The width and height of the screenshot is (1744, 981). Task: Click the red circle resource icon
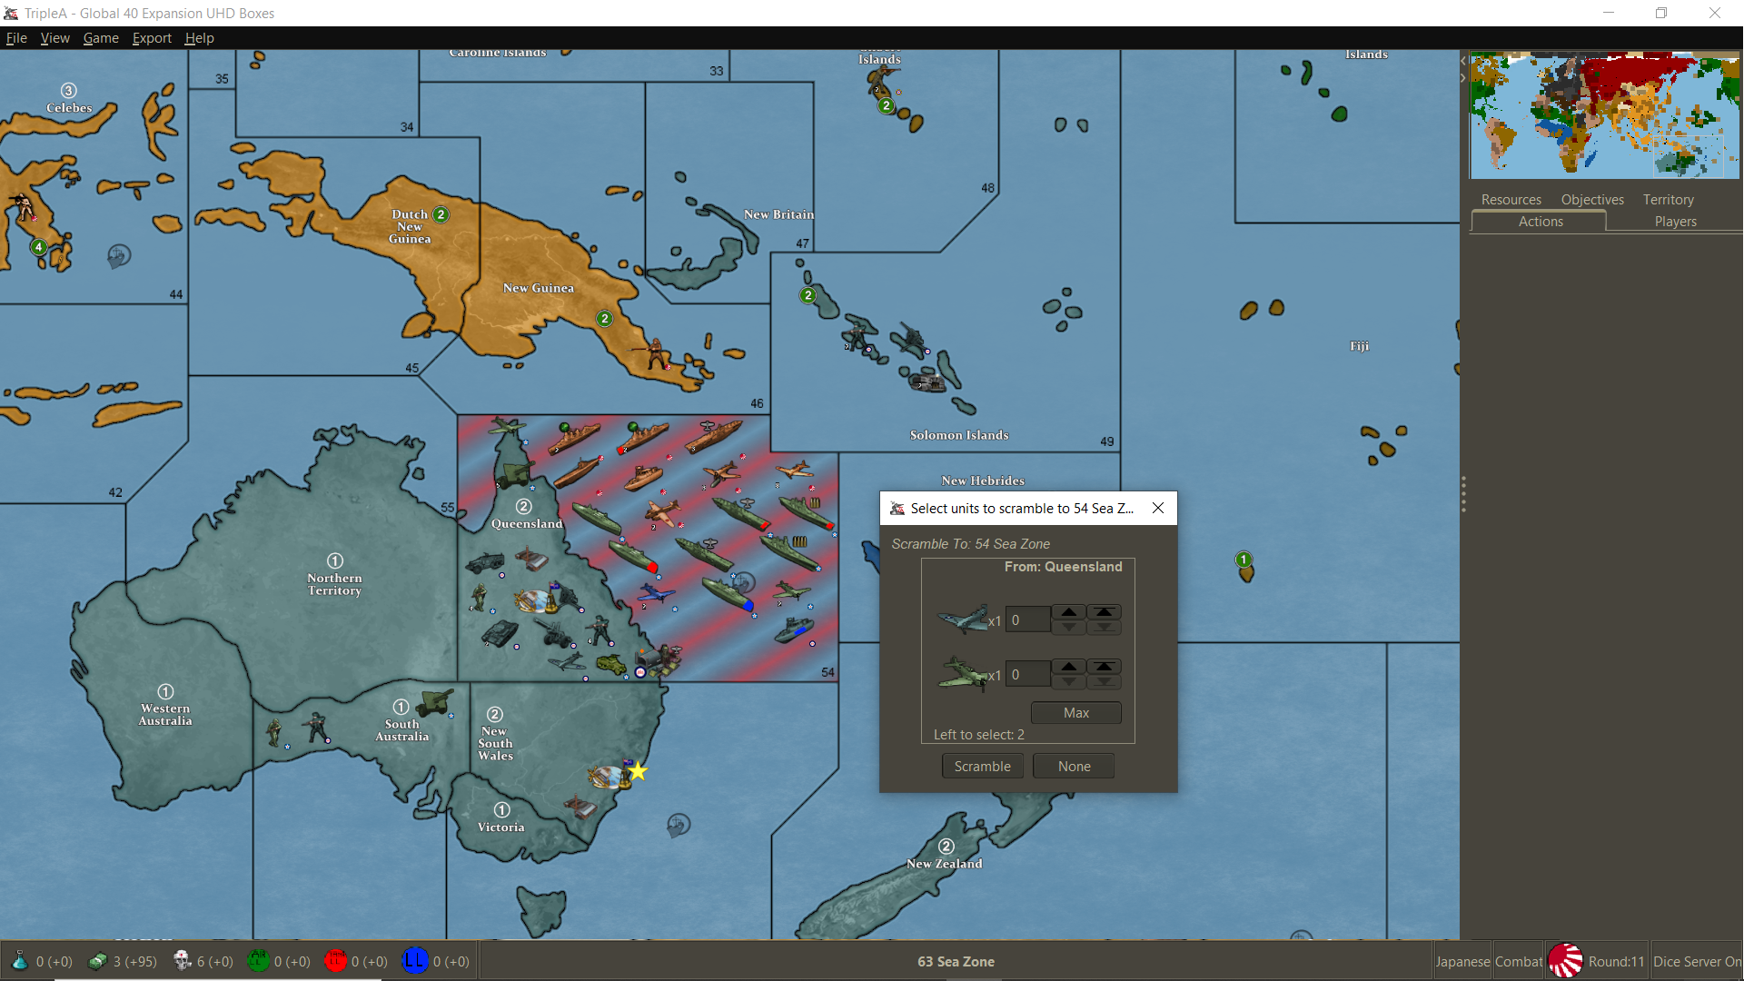click(335, 960)
